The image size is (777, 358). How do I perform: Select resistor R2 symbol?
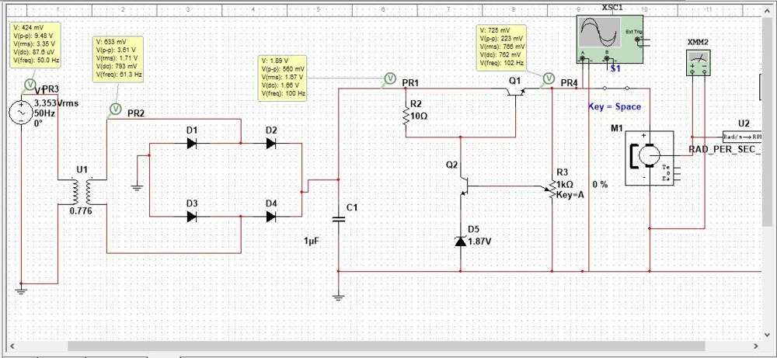406,116
